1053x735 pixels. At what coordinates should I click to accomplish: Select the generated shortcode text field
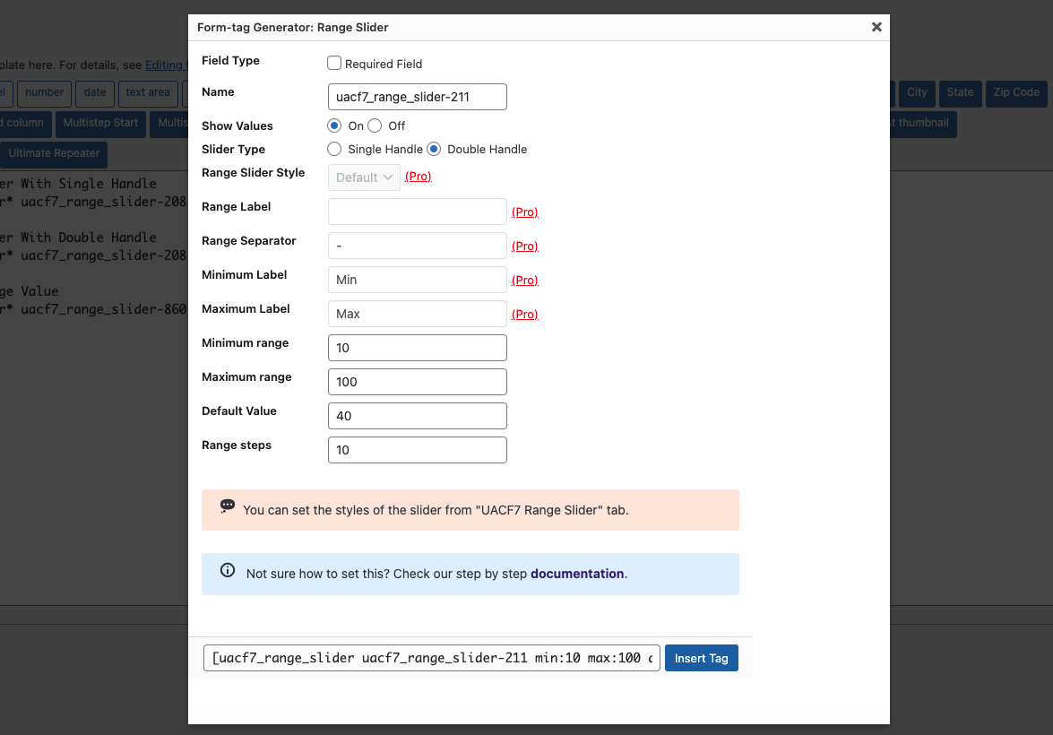click(x=431, y=657)
